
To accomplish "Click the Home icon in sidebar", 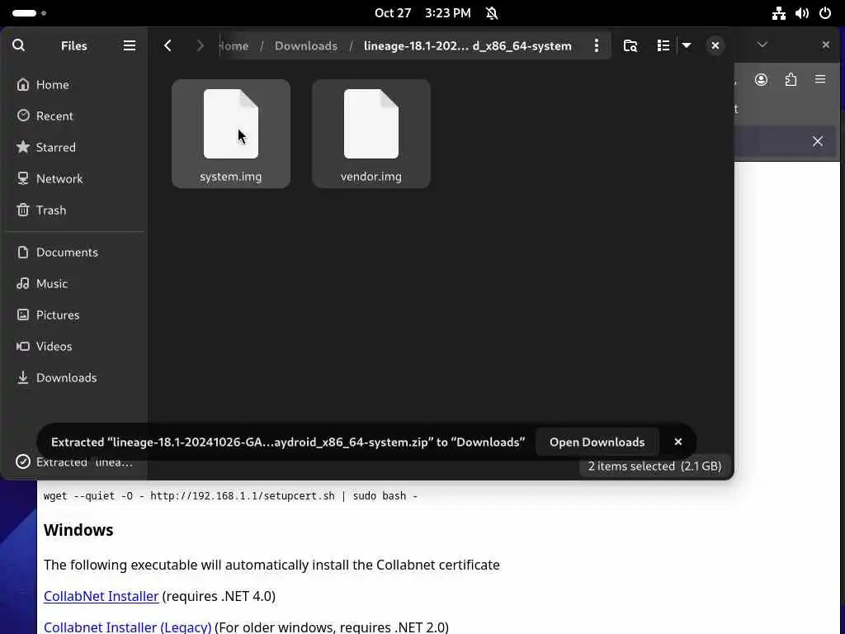I will (22, 84).
